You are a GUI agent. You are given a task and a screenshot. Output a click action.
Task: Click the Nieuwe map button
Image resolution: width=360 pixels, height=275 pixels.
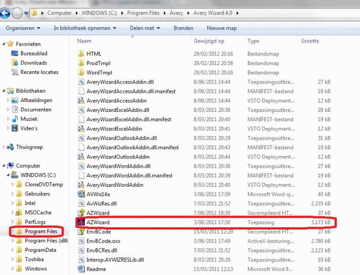[x=222, y=28]
